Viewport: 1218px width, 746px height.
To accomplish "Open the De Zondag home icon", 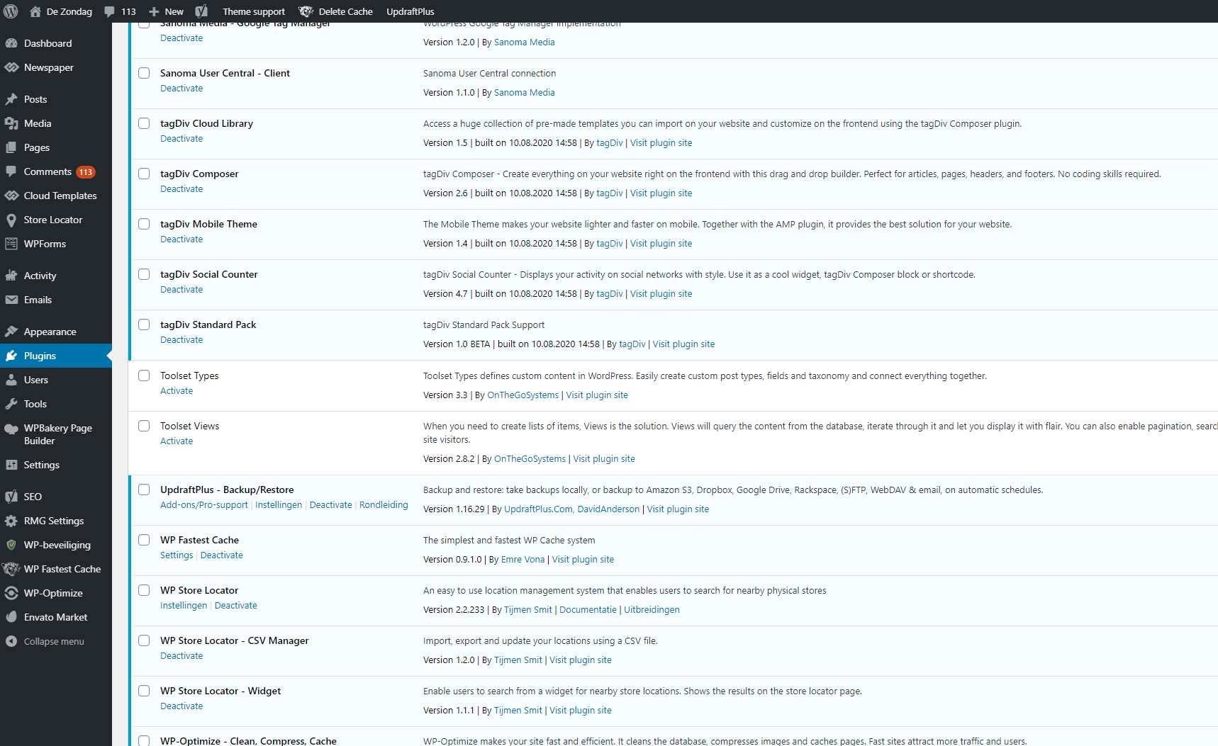I will 35,11.
